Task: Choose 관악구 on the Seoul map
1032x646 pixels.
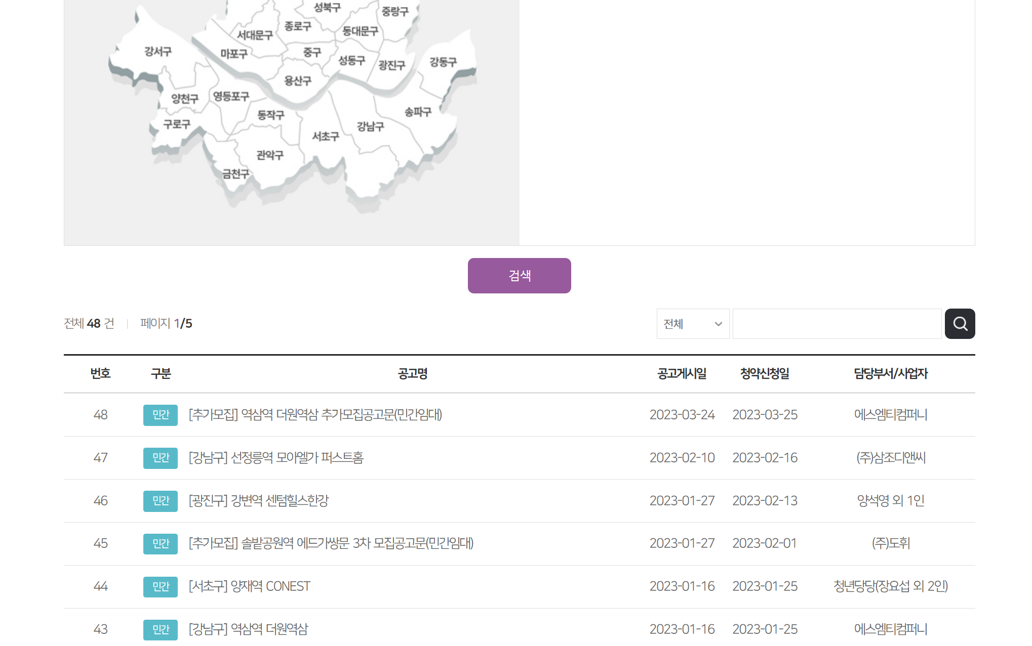Action: click(x=269, y=155)
